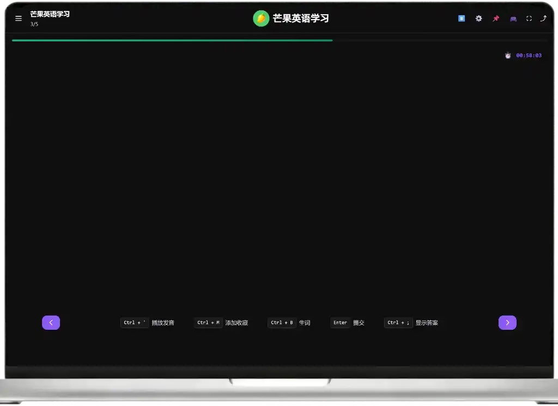
Task: Go to previous question with left arrow
Action: (51, 323)
